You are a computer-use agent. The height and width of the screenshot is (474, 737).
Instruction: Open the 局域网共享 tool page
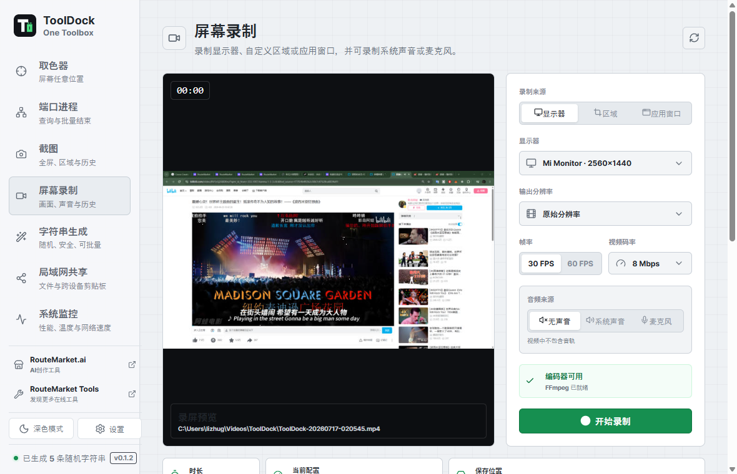click(69, 279)
